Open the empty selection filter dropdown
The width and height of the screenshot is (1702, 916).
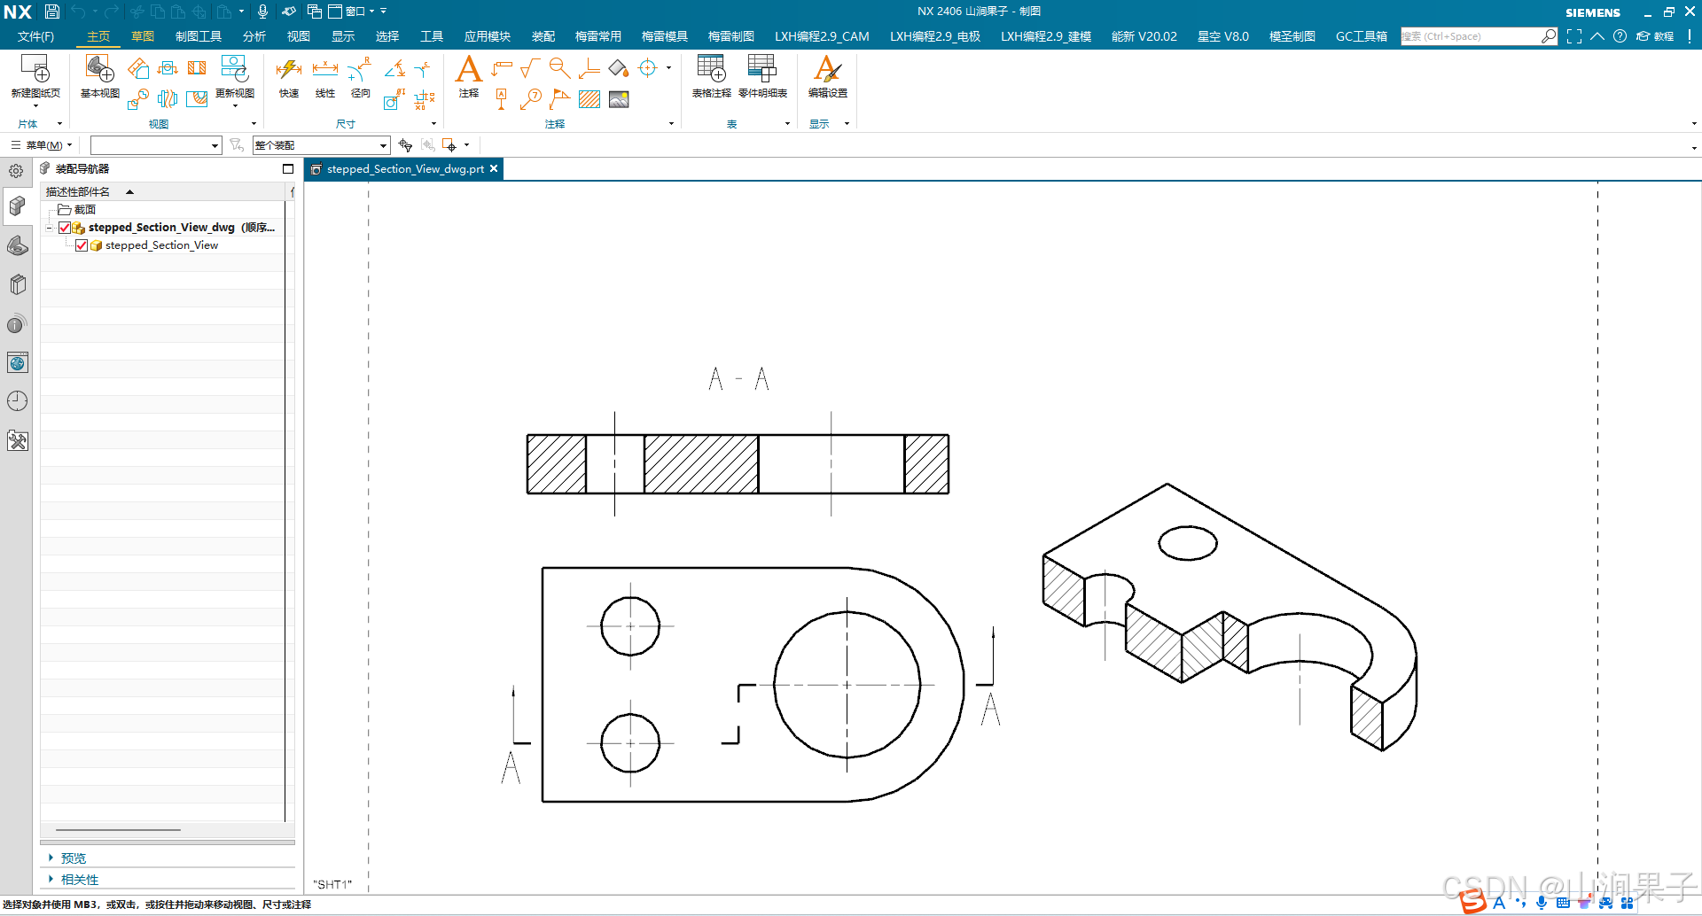point(155,145)
